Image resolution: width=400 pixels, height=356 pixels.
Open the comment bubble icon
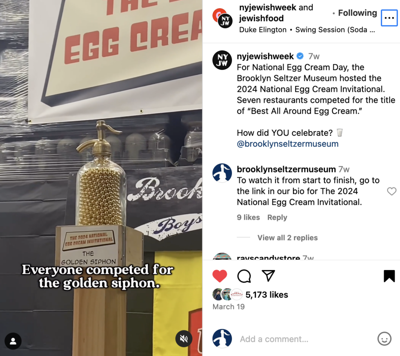coord(244,276)
